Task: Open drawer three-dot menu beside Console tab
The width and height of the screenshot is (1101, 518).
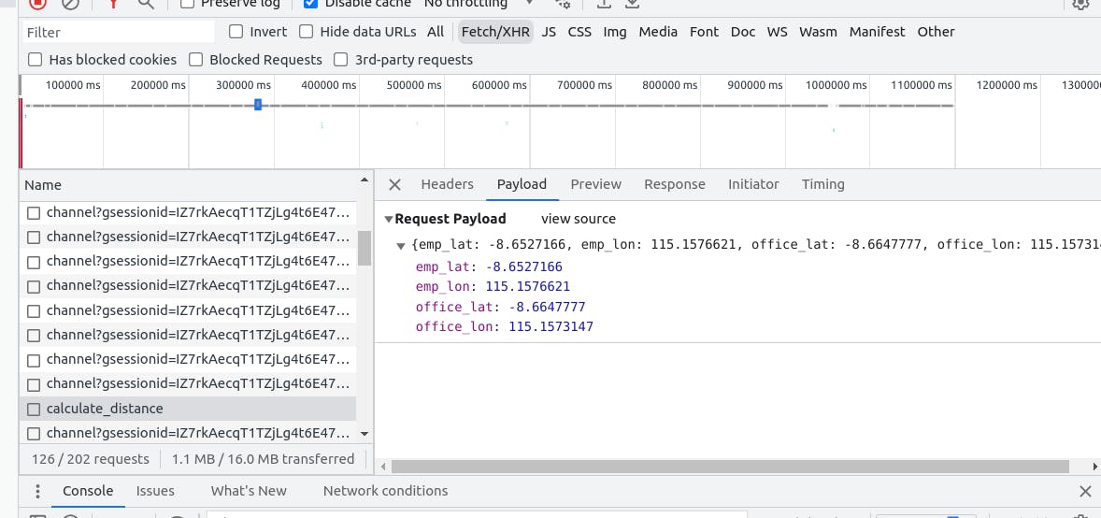Action: click(x=38, y=491)
